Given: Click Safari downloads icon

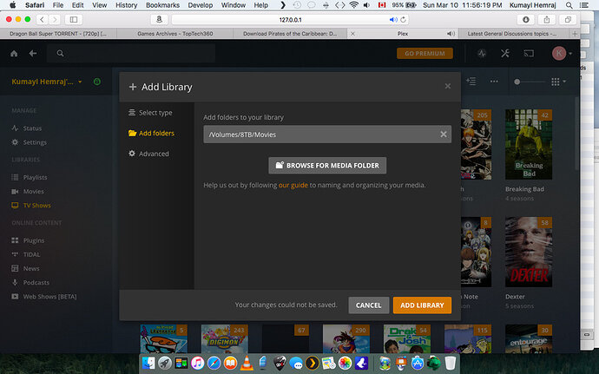Looking at the screenshot, I should coord(526,19).
